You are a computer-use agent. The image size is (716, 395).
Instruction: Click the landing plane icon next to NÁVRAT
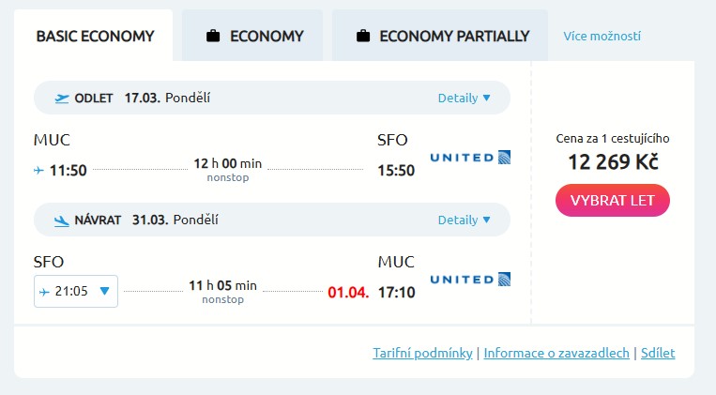point(62,220)
